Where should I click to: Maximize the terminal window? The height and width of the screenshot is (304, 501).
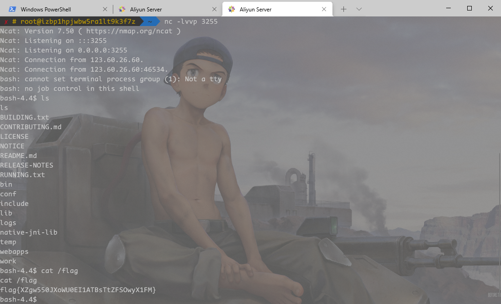(x=469, y=8)
